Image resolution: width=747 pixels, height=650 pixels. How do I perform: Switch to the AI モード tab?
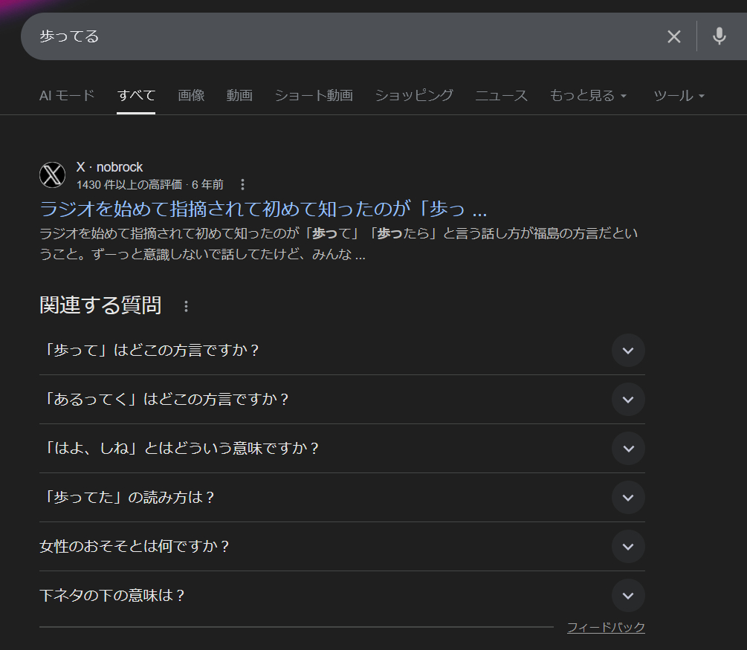(67, 95)
